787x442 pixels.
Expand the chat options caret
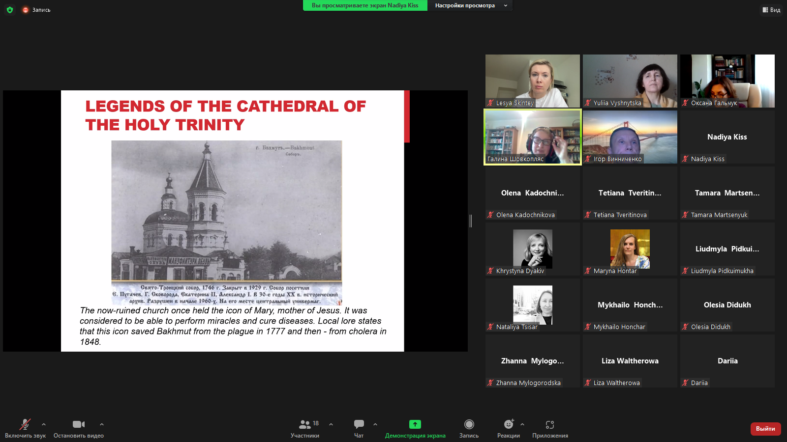pos(375,424)
